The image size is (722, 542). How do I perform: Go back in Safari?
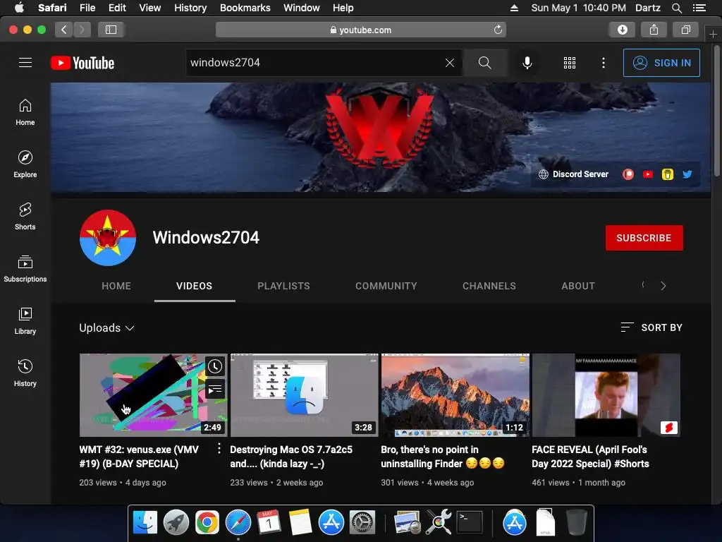pyautogui.click(x=64, y=30)
